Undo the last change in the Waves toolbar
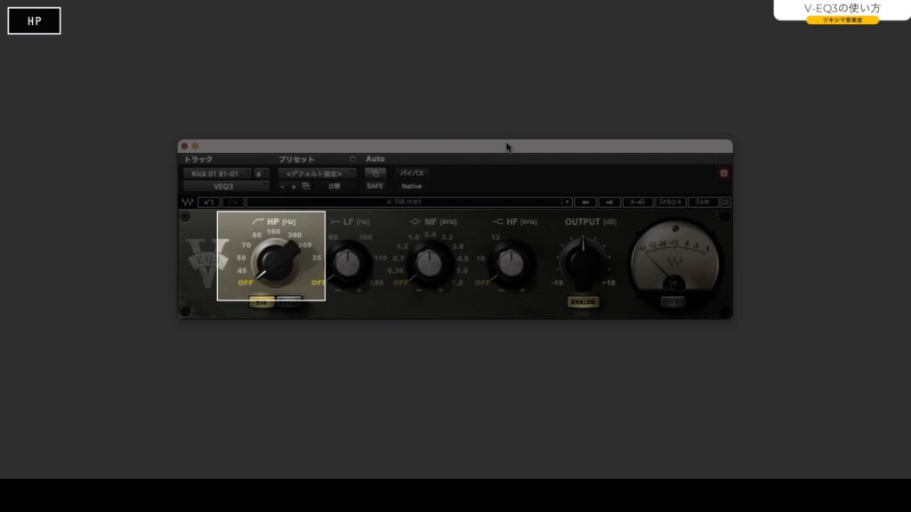The width and height of the screenshot is (911, 512). point(208,202)
